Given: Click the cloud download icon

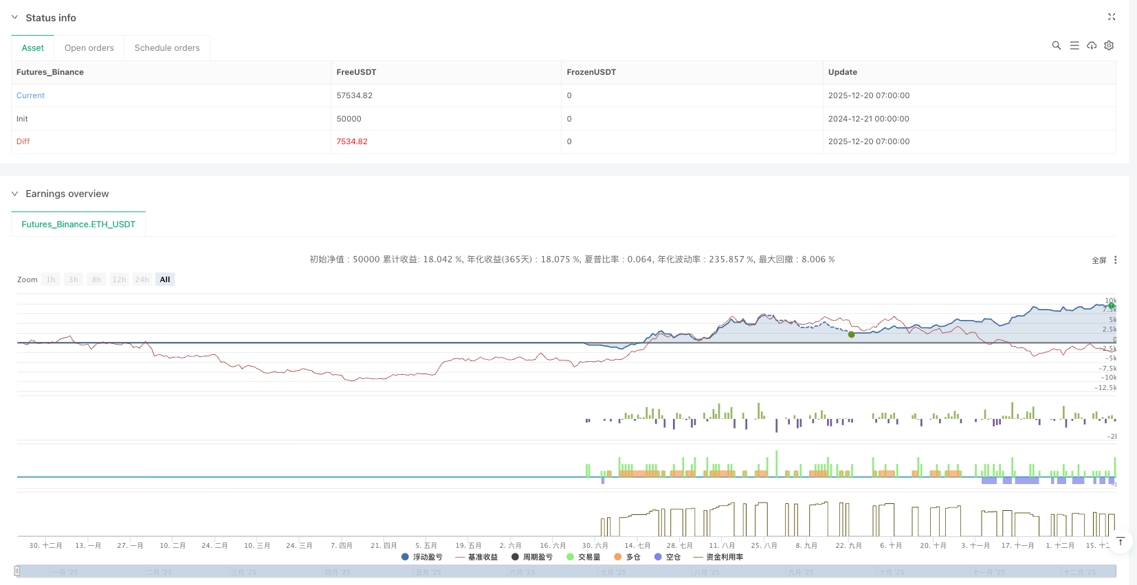Looking at the screenshot, I should coord(1092,45).
